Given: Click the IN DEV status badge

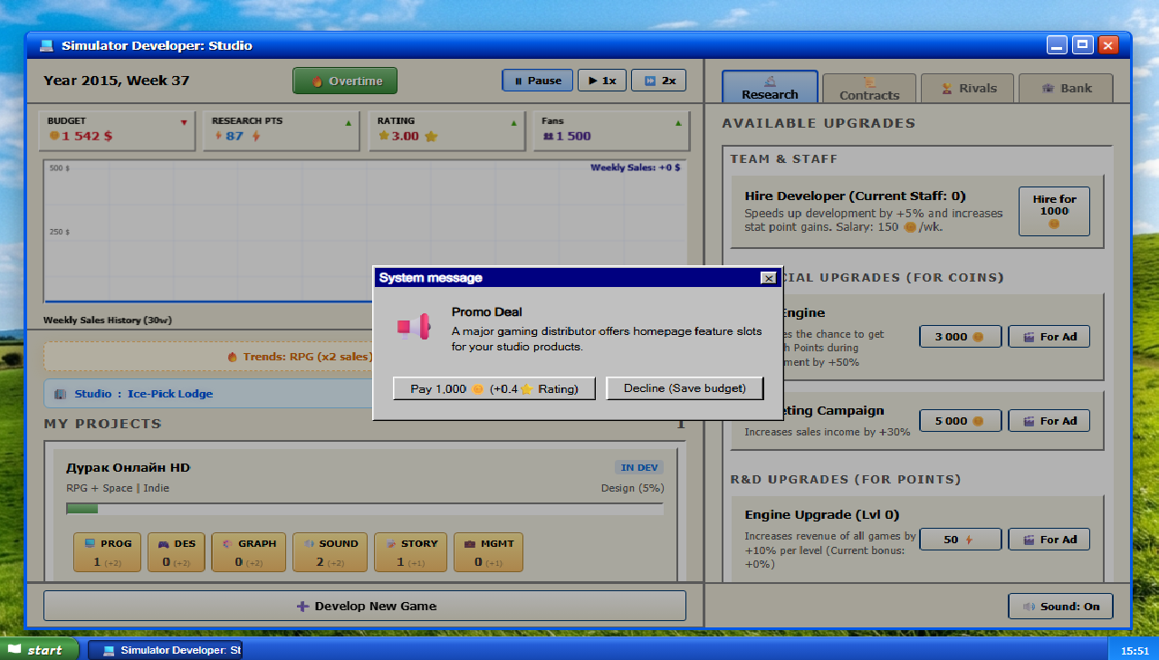Looking at the screenshot, I should point(639,467).
